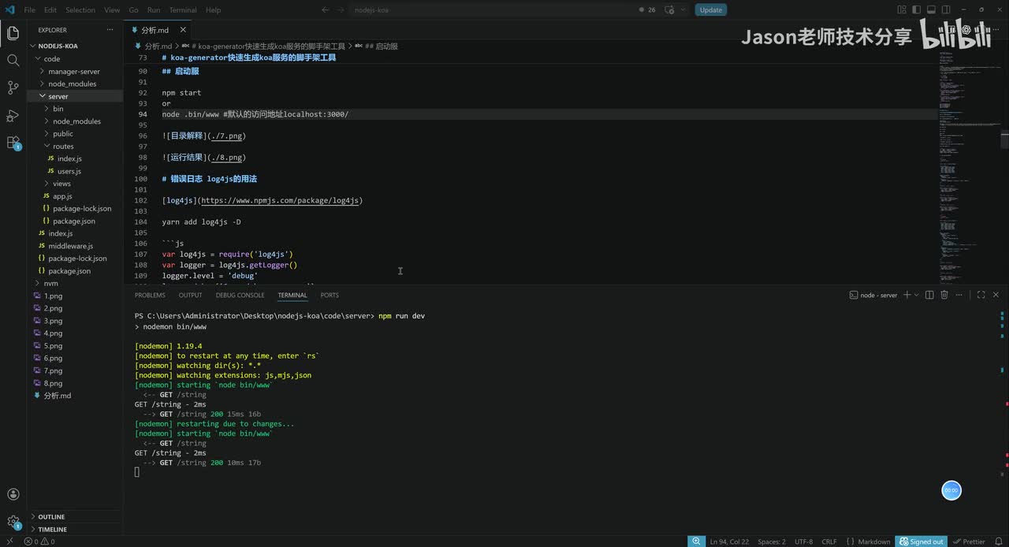Close the terminal panel

[996, 295]
